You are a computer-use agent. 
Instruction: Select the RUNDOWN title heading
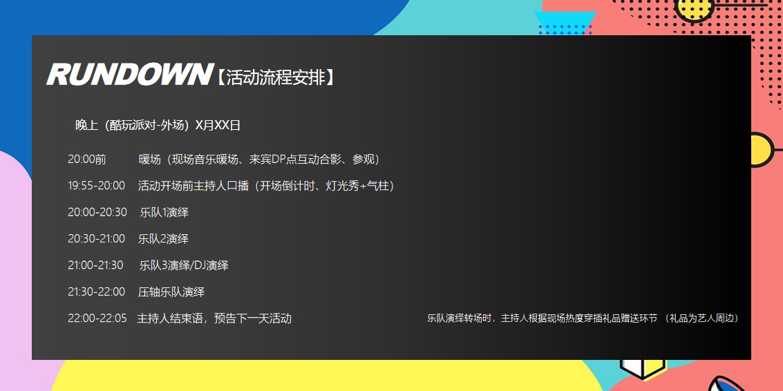pos(129,75)
